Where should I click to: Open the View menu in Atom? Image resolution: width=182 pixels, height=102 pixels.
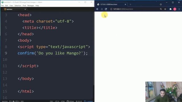[11, 6]
